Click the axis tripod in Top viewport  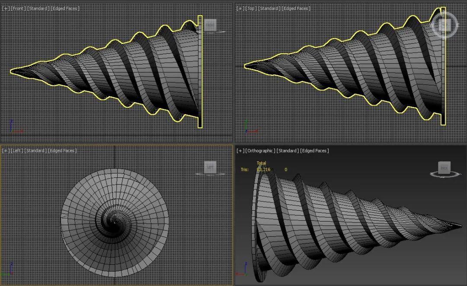(250, 127)
